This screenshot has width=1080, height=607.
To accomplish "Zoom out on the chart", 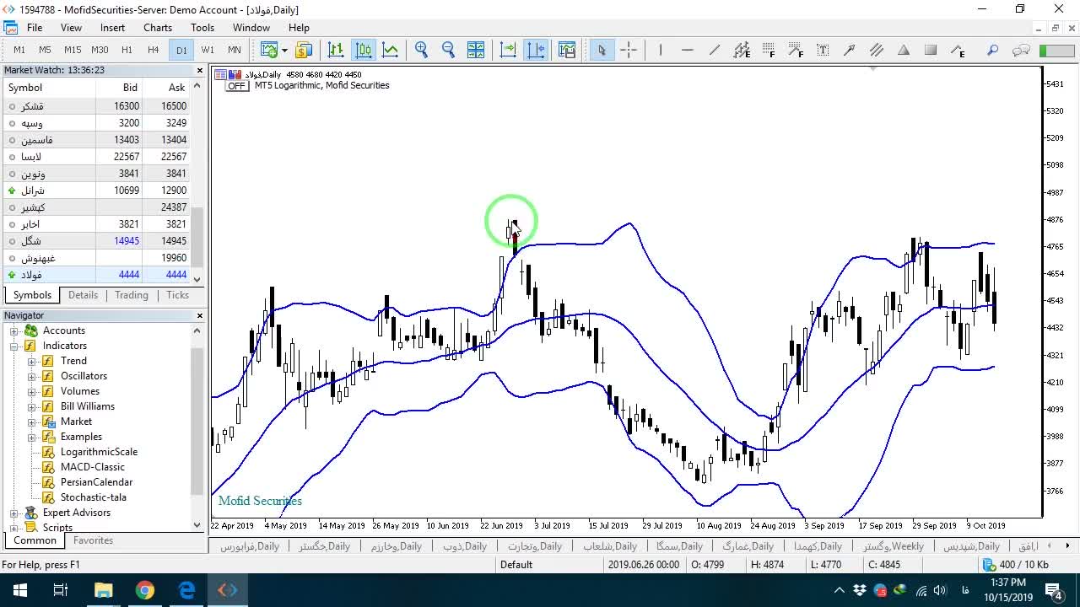I will [x=449, y=50].
